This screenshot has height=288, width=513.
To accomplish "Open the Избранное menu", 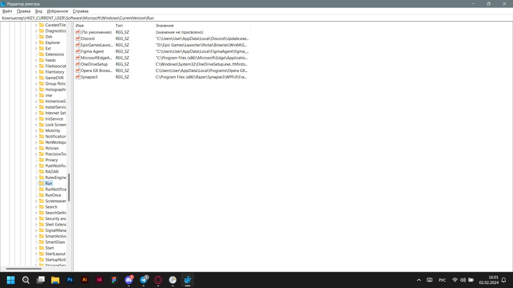I will [57, 11].
